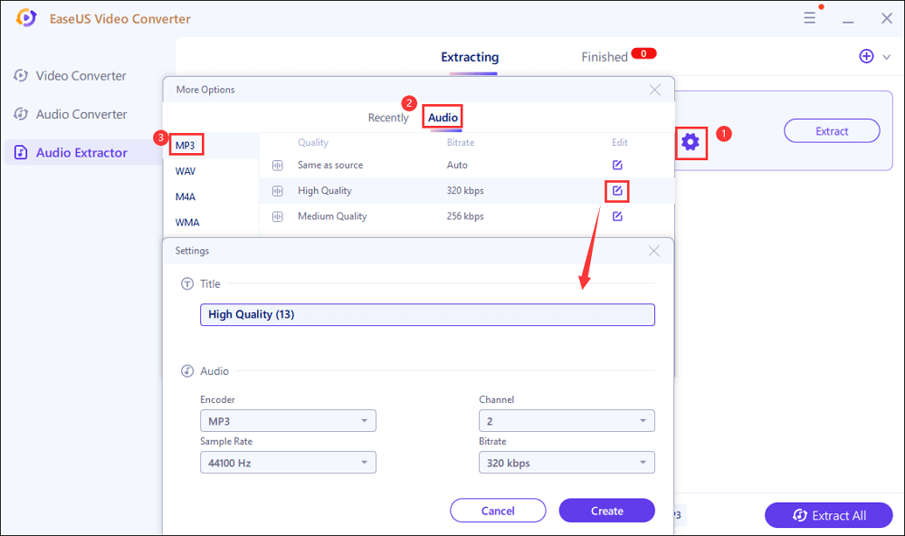Open Video Converter from sidebar
905x536 pixels.
pos(81,76)
